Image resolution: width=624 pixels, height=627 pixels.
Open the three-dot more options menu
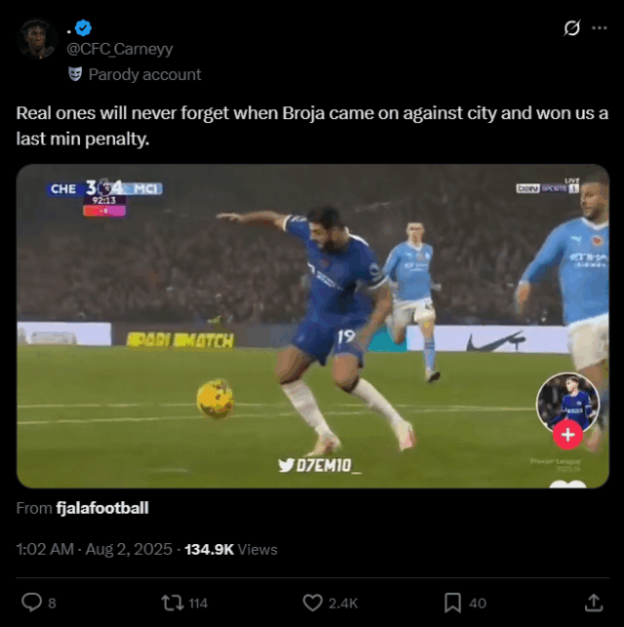pyautogui.click(x=600, y=28)
